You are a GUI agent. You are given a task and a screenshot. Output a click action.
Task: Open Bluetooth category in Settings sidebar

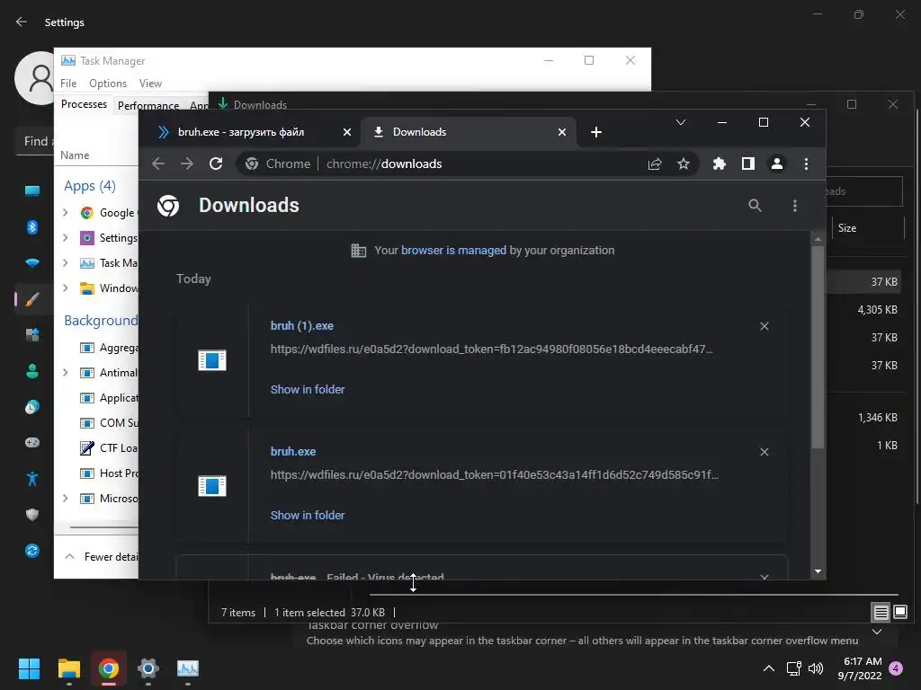pyautogui.click(x=32, y=227)
